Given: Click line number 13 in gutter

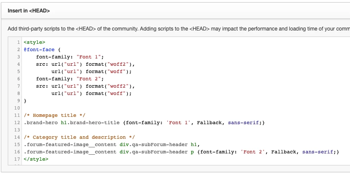Looking at the screenshot, I should click(17, 130).
